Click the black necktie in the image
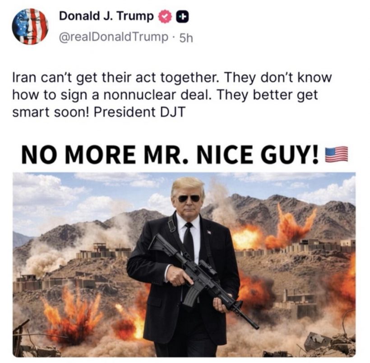The width and height of the screenshot is (370, 363). 188,242
